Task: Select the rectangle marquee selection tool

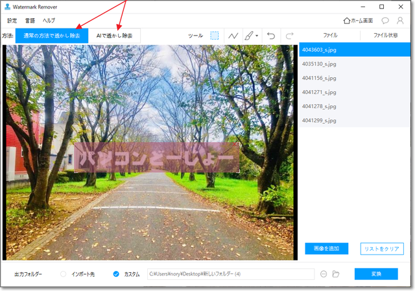Action: click(x=215, y=36)
